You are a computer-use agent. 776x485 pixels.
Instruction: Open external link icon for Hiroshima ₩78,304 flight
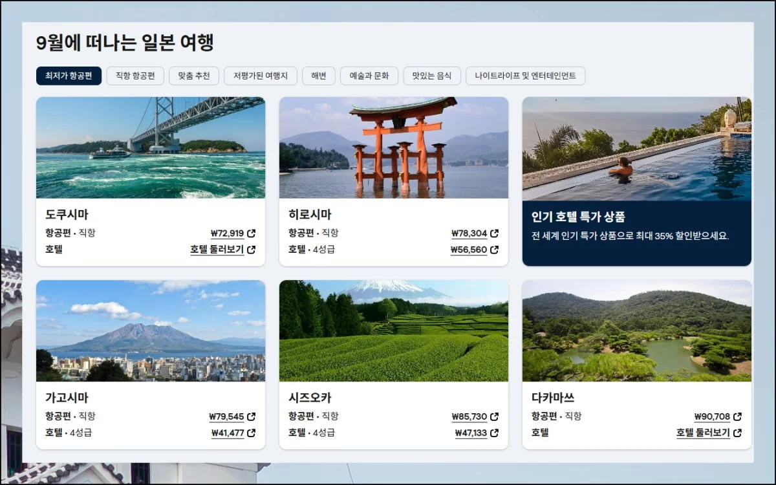495,233
